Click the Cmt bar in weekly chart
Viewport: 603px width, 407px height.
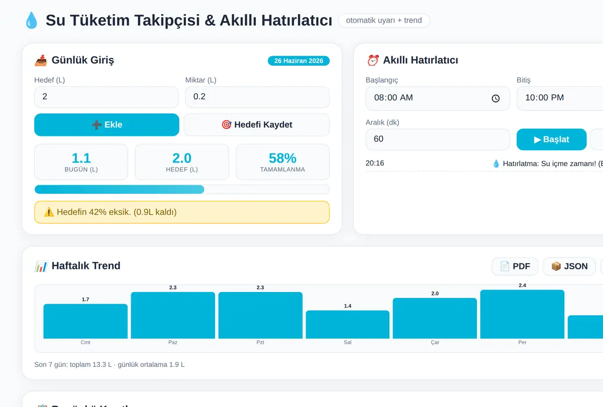click(x=85, y=321)
